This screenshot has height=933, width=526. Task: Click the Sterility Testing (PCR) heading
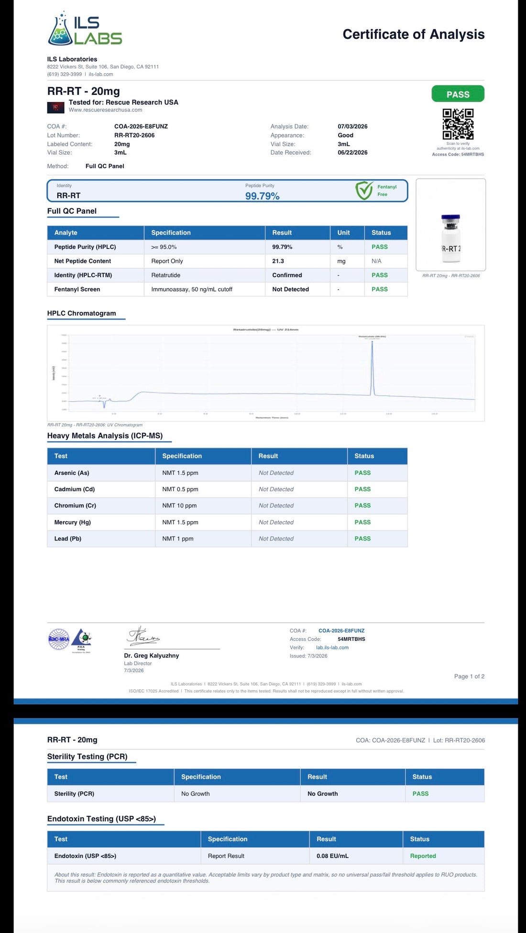[87, 756]
